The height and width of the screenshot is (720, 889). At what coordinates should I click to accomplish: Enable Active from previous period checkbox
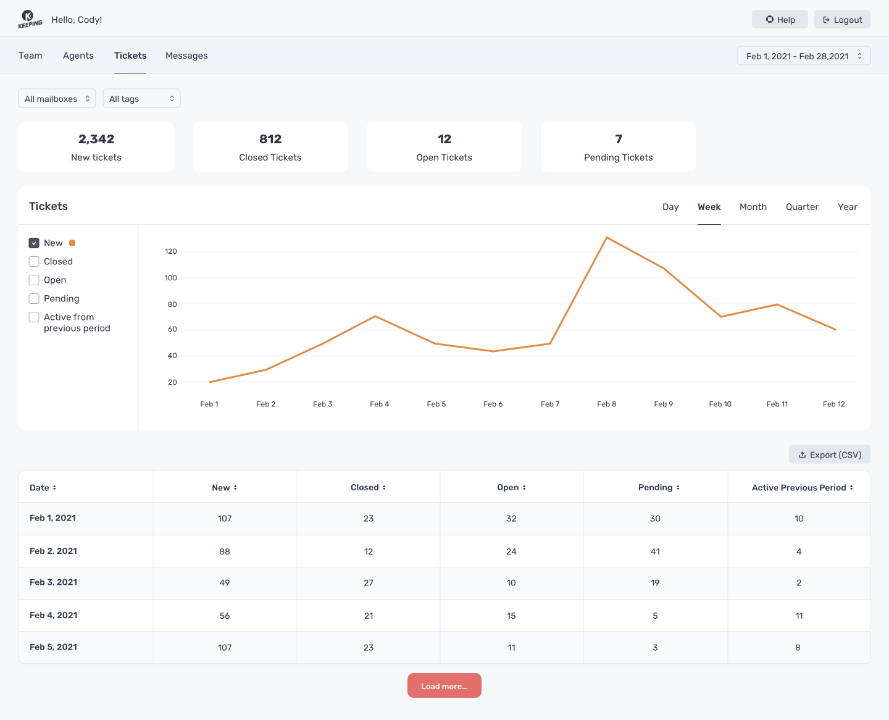pos(34,317)
